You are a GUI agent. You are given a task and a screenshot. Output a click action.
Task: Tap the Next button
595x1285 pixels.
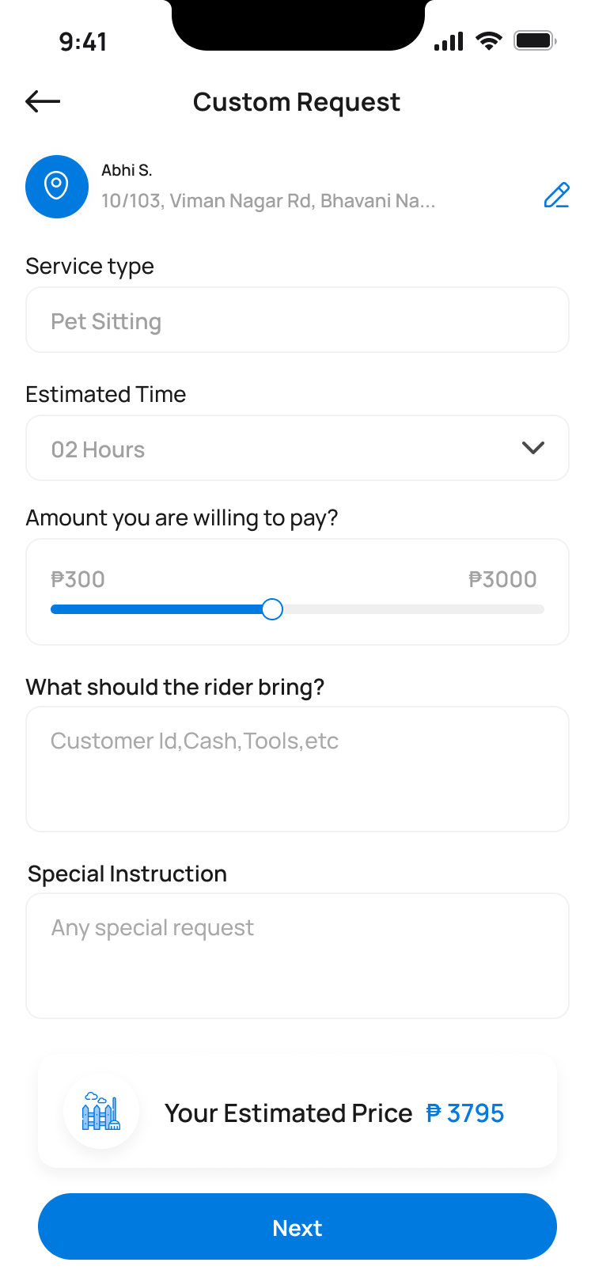coord(297,1226)
